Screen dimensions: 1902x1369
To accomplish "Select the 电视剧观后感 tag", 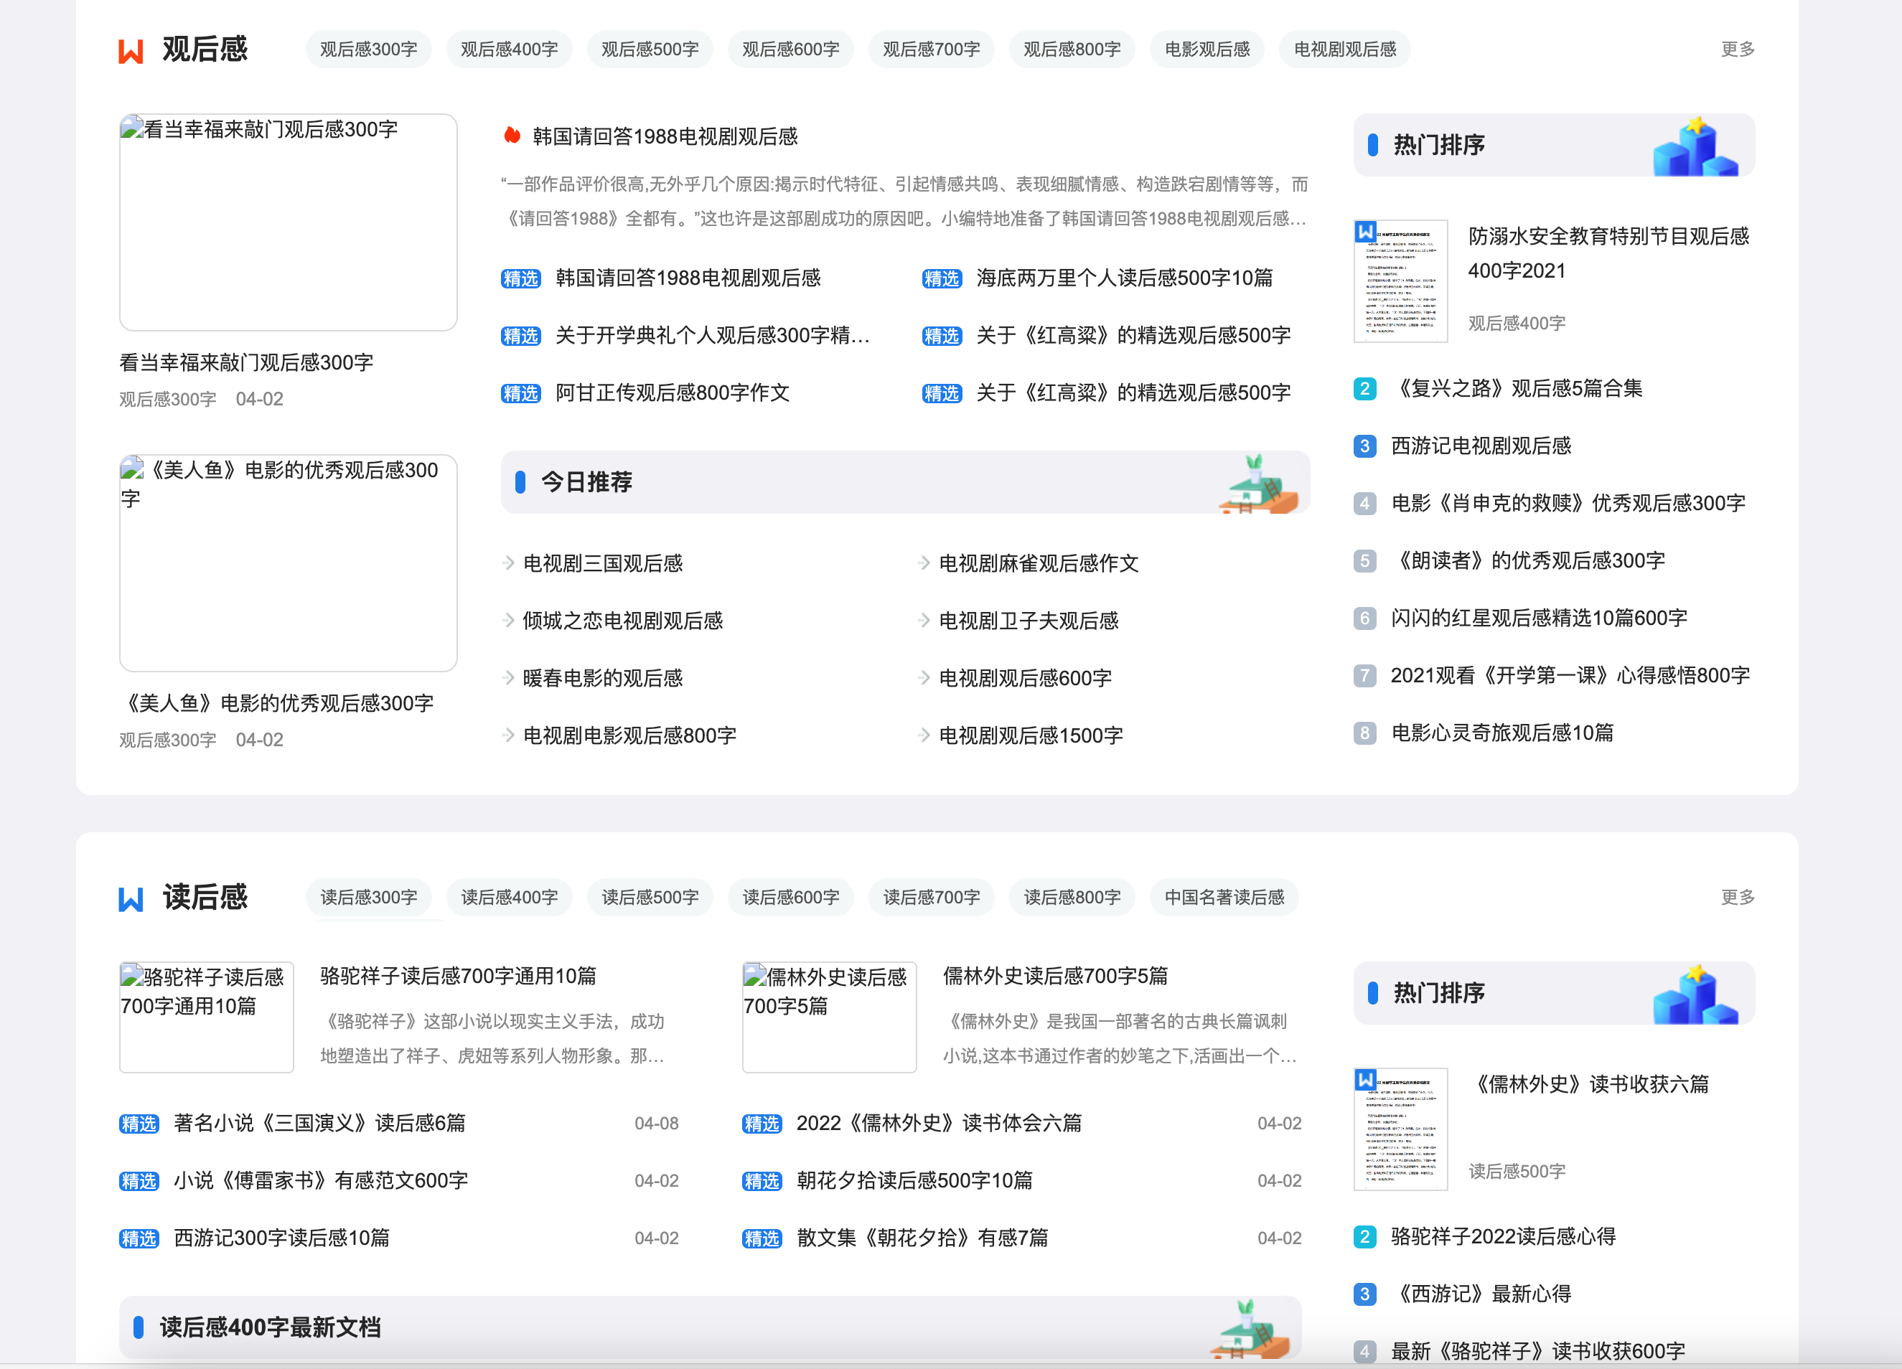I will 1344,50.
